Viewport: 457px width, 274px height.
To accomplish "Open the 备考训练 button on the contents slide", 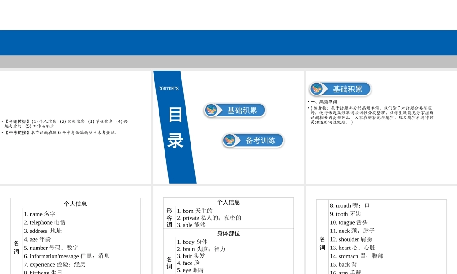I will [253, 140].
